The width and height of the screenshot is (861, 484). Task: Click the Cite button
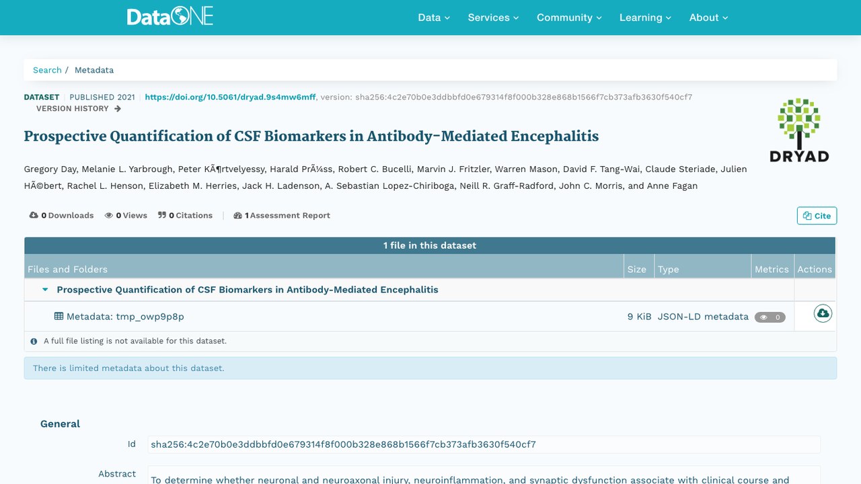coord(817,216)
